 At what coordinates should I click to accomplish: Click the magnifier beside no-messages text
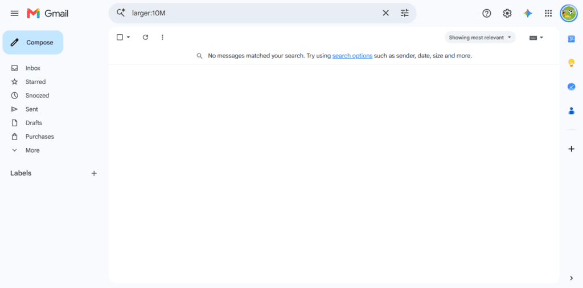(x=200, y=56)
